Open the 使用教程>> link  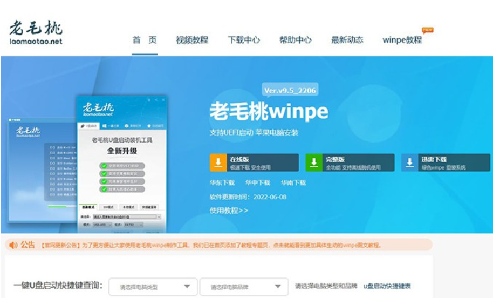[229, 210]
